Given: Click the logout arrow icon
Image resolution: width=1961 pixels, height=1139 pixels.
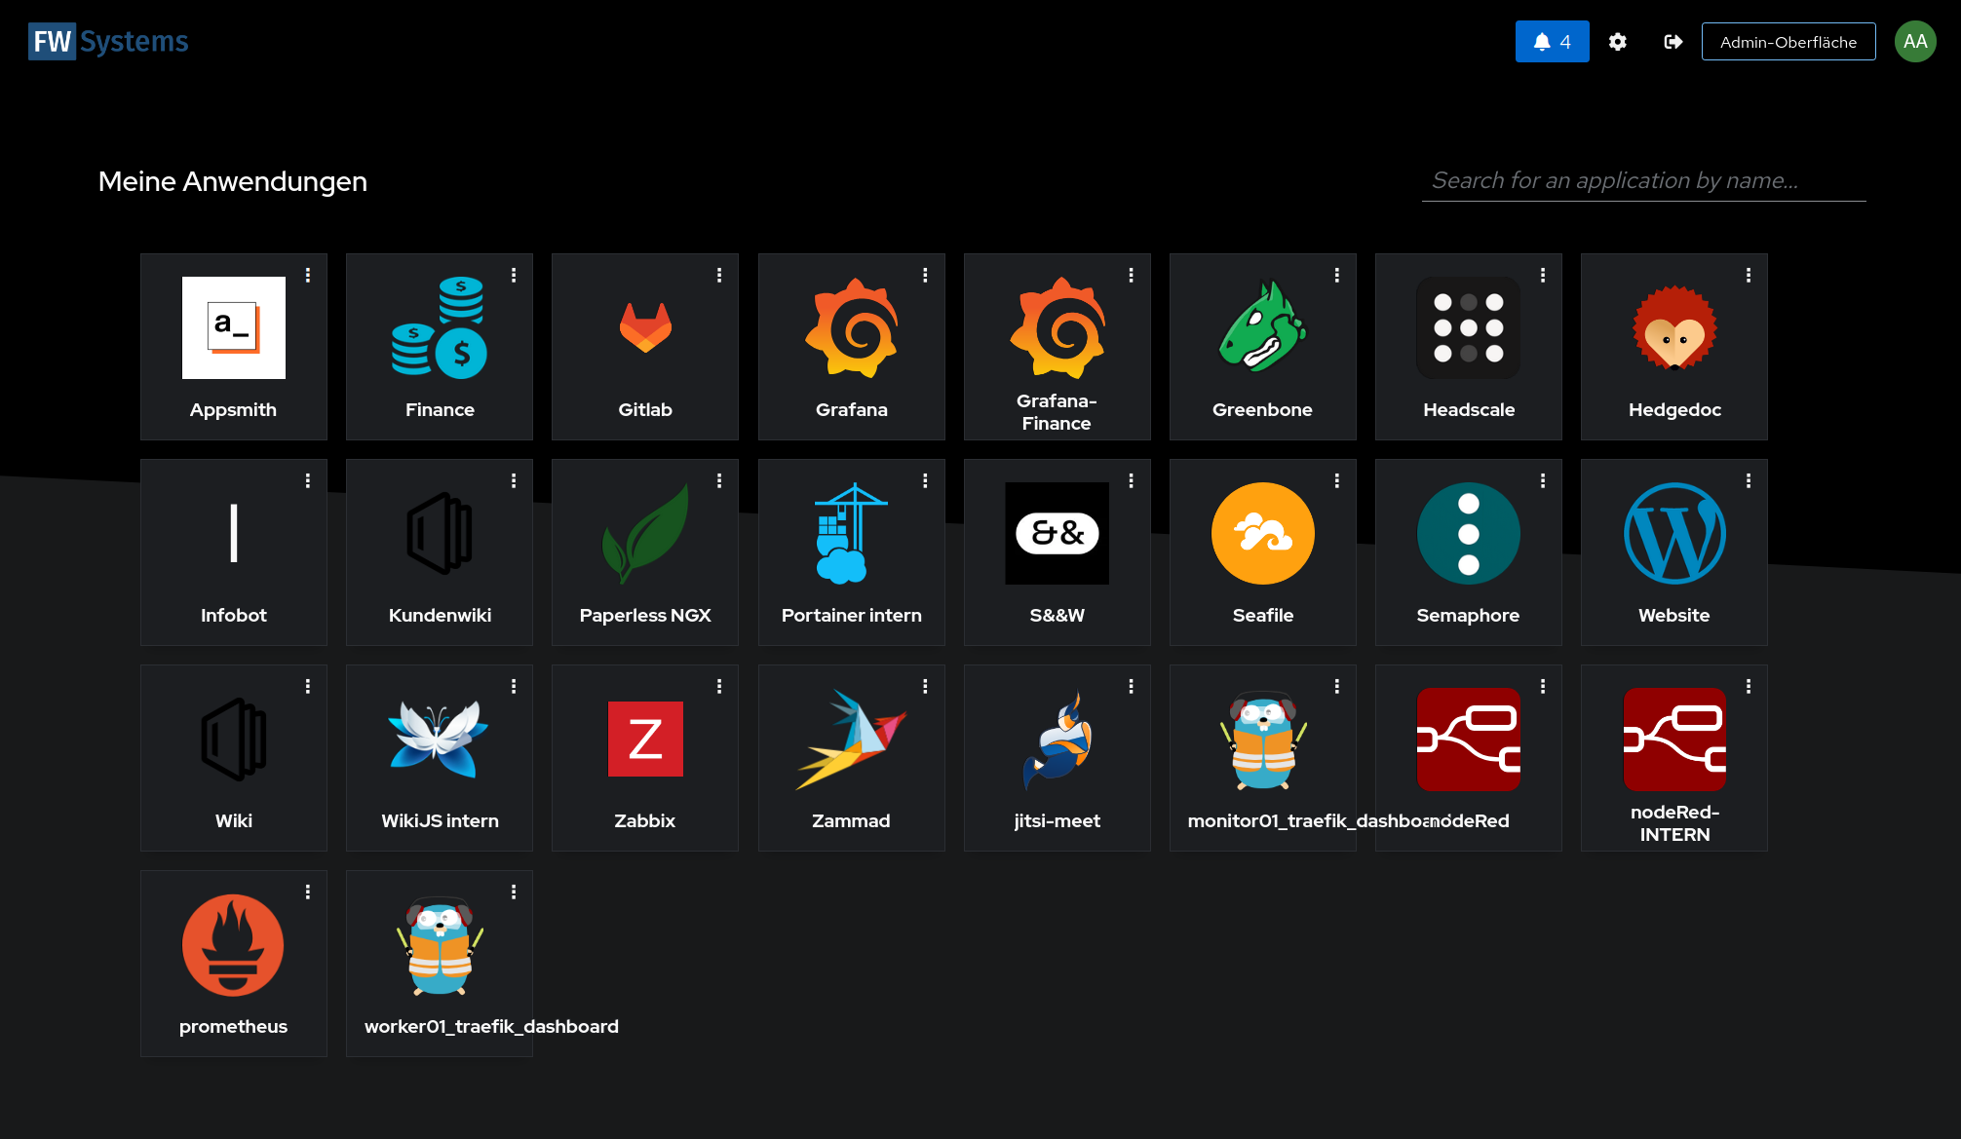Looking at the screenshot, I should point(1673,42).
